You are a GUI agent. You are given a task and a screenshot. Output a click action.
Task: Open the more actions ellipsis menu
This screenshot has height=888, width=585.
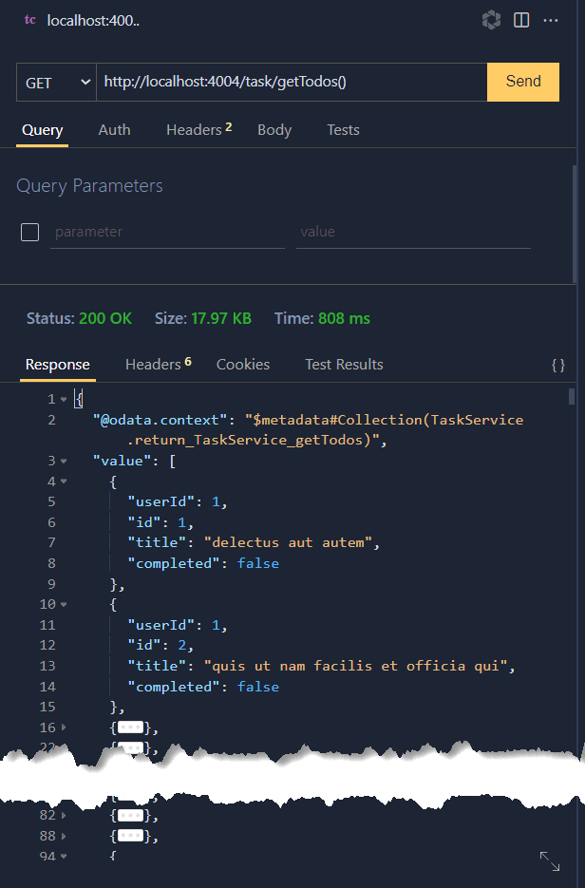pyautogui.click(x=551, y=20)
